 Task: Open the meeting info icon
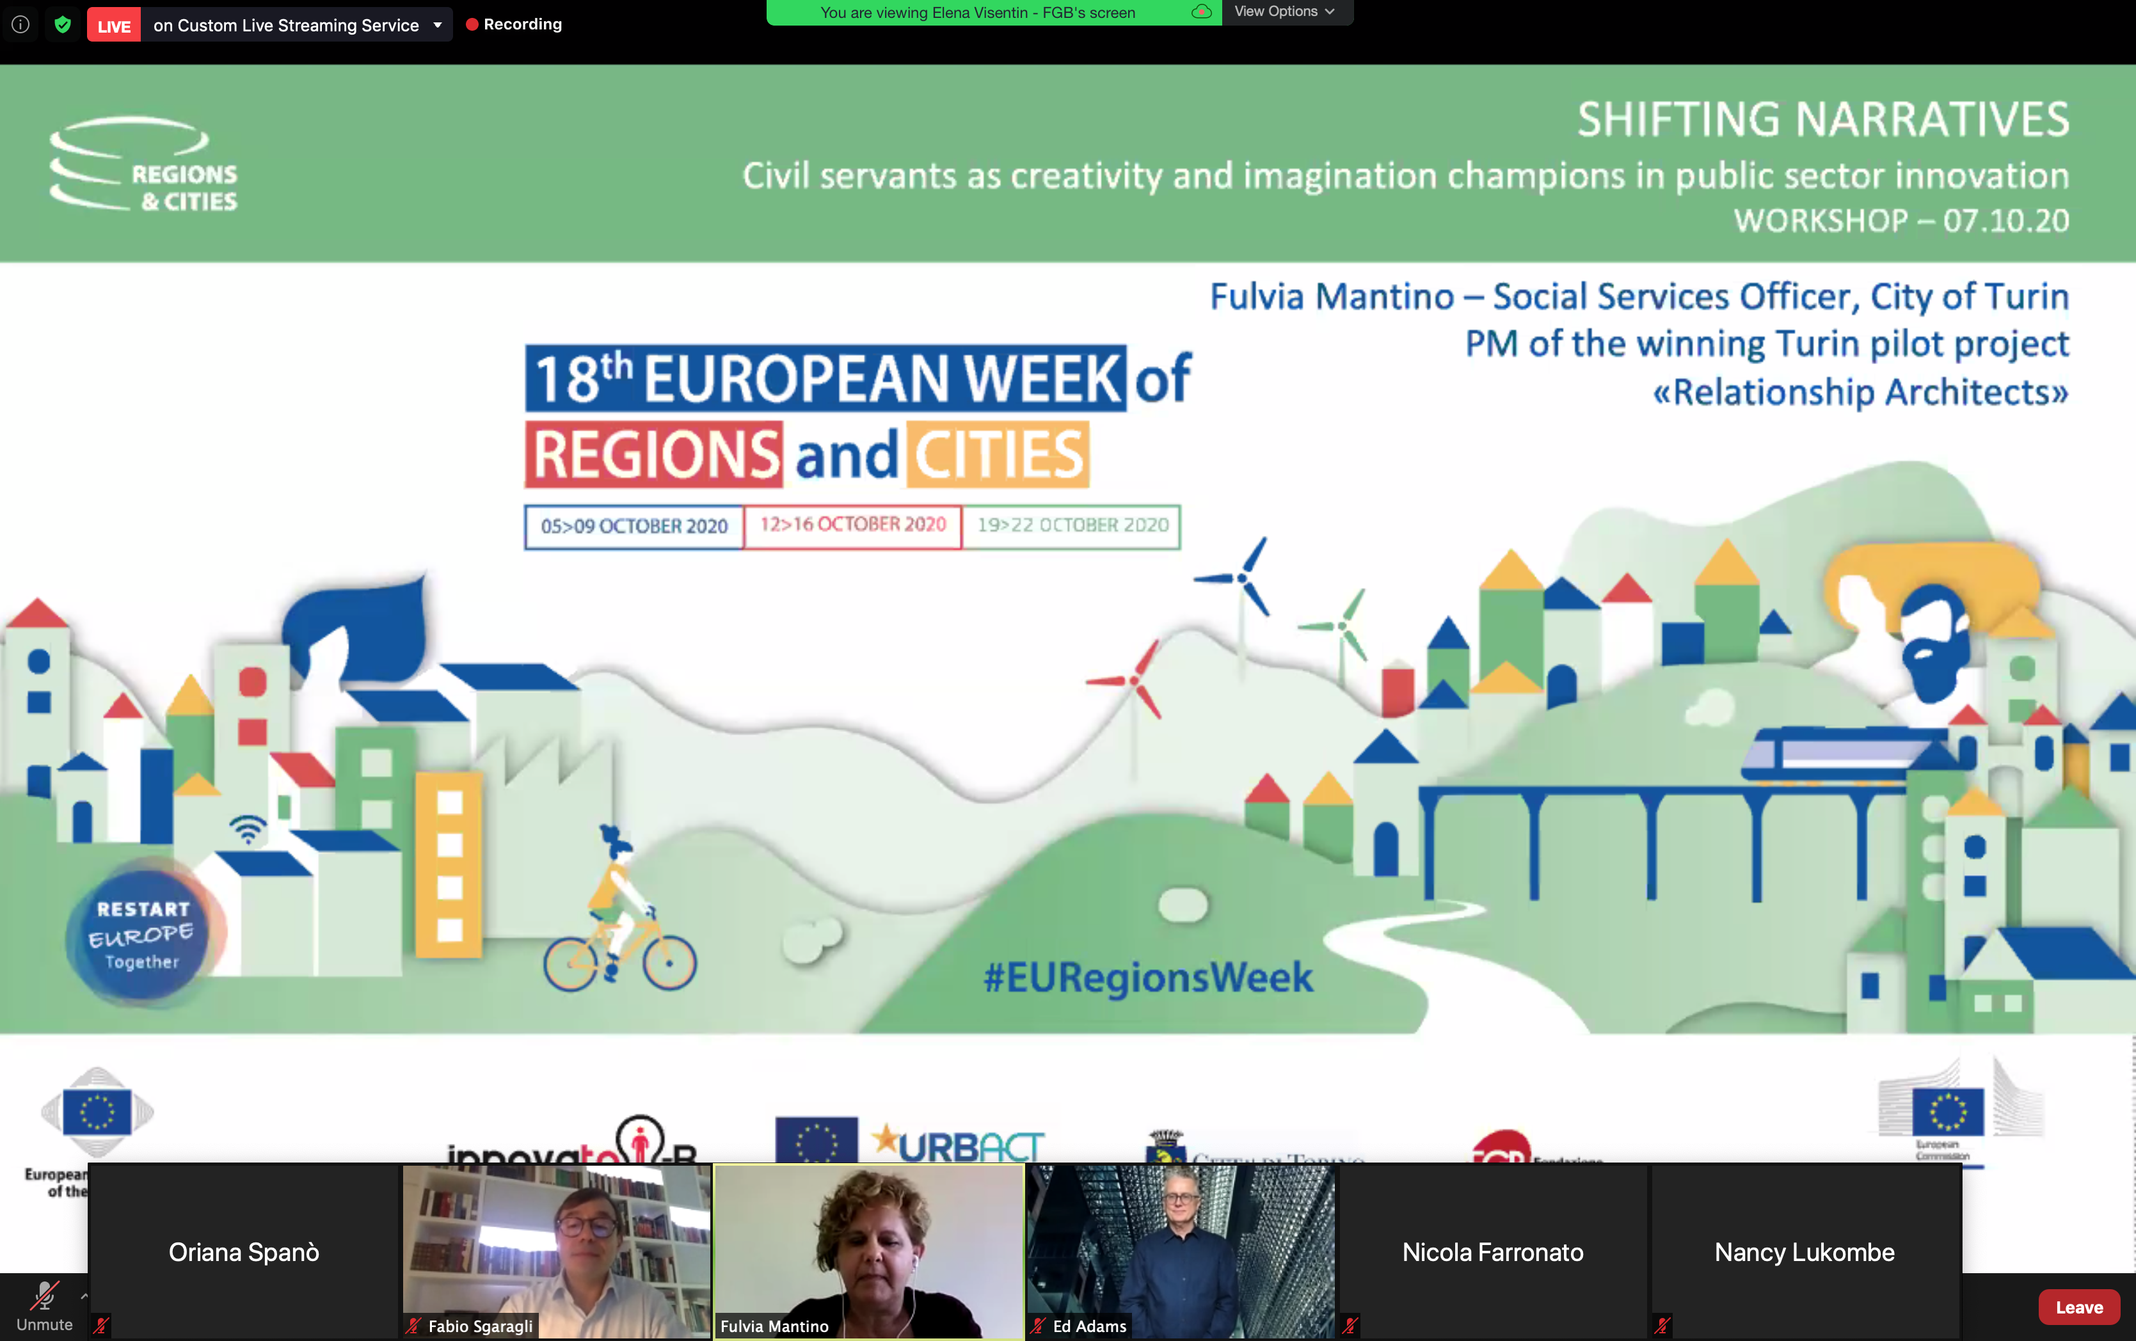click(x=20, y=25)
